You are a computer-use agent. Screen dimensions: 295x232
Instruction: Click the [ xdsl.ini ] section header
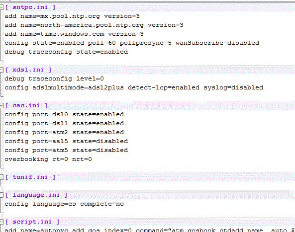point(28,70)
